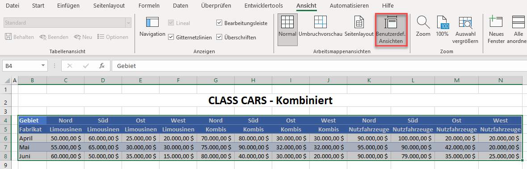Select the April row label cell
Viewport: 527px width, 169px height.
click(x=32, y=138)
